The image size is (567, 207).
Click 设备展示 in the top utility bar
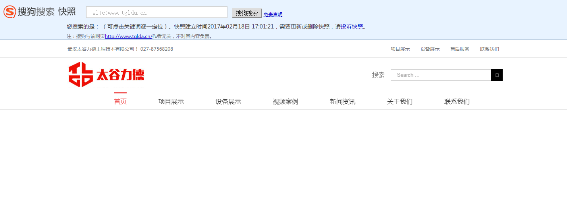pyautogui.click(x=430, y=49)
